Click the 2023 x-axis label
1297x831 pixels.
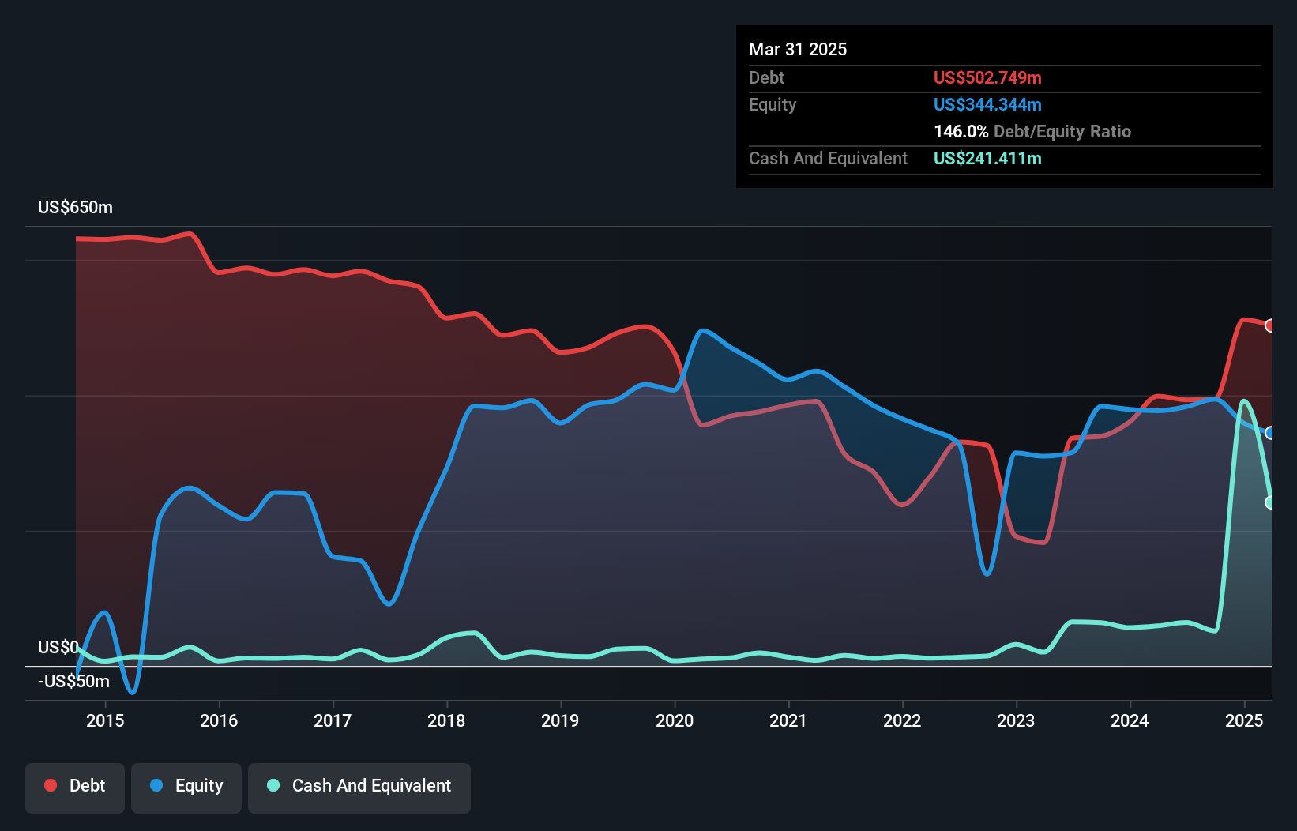tap(1016, 720)
